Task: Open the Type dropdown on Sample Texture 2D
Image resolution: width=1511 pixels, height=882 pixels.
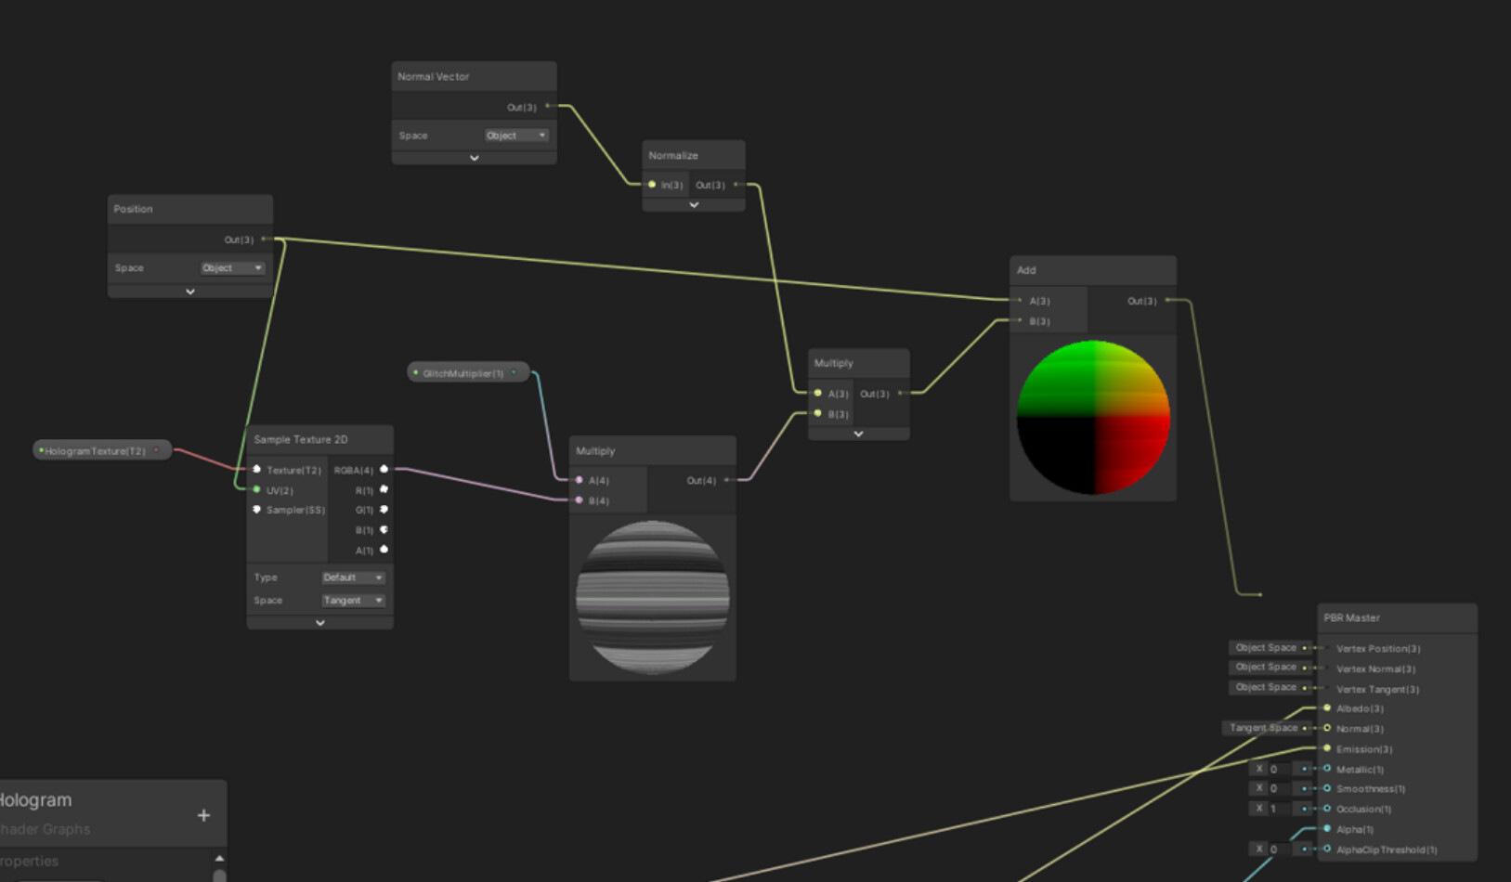Action: [354, 577]
